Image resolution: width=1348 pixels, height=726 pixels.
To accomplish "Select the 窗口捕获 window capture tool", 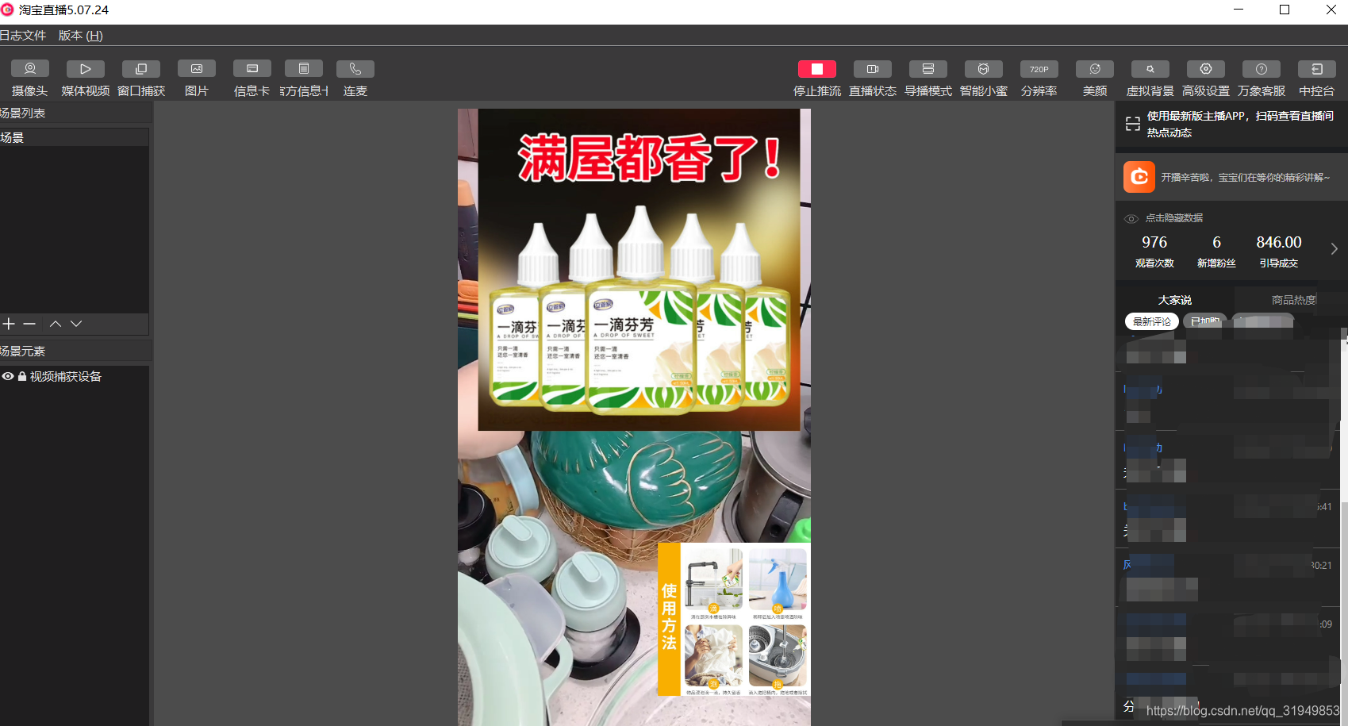I will (x=141, y=69).
